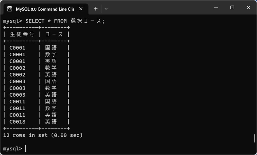
Task: Close the MySQL 8.0 Command Line tab
Action: pyautogui.click(x=81, y=9)
